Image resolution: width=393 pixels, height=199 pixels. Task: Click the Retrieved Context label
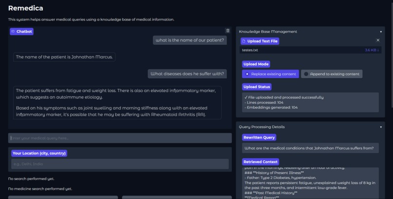[x=260, y=162]
